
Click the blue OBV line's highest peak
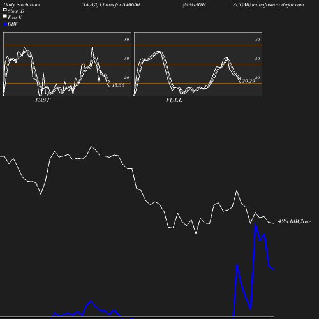255,224
